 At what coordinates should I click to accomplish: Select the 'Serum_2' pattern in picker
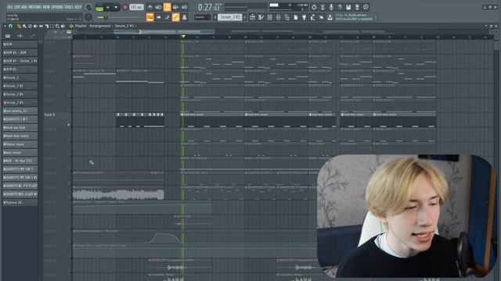20,77
